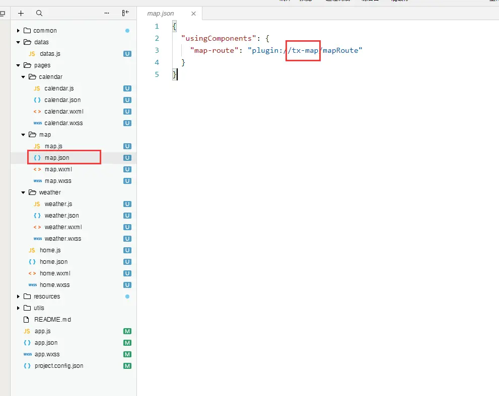Open weather.wxss file

tap(63, 239)
